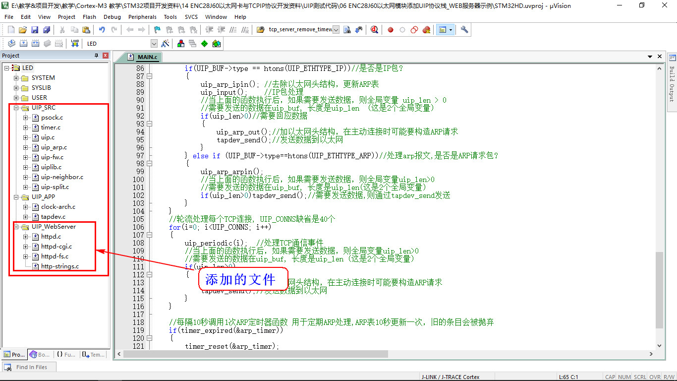The image size is (677, 381).
Task: Collapse the code block at line 87
Action: 149,76
